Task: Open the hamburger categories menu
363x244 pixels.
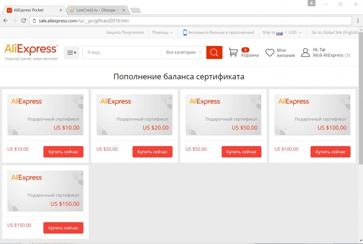Action: 71,52
